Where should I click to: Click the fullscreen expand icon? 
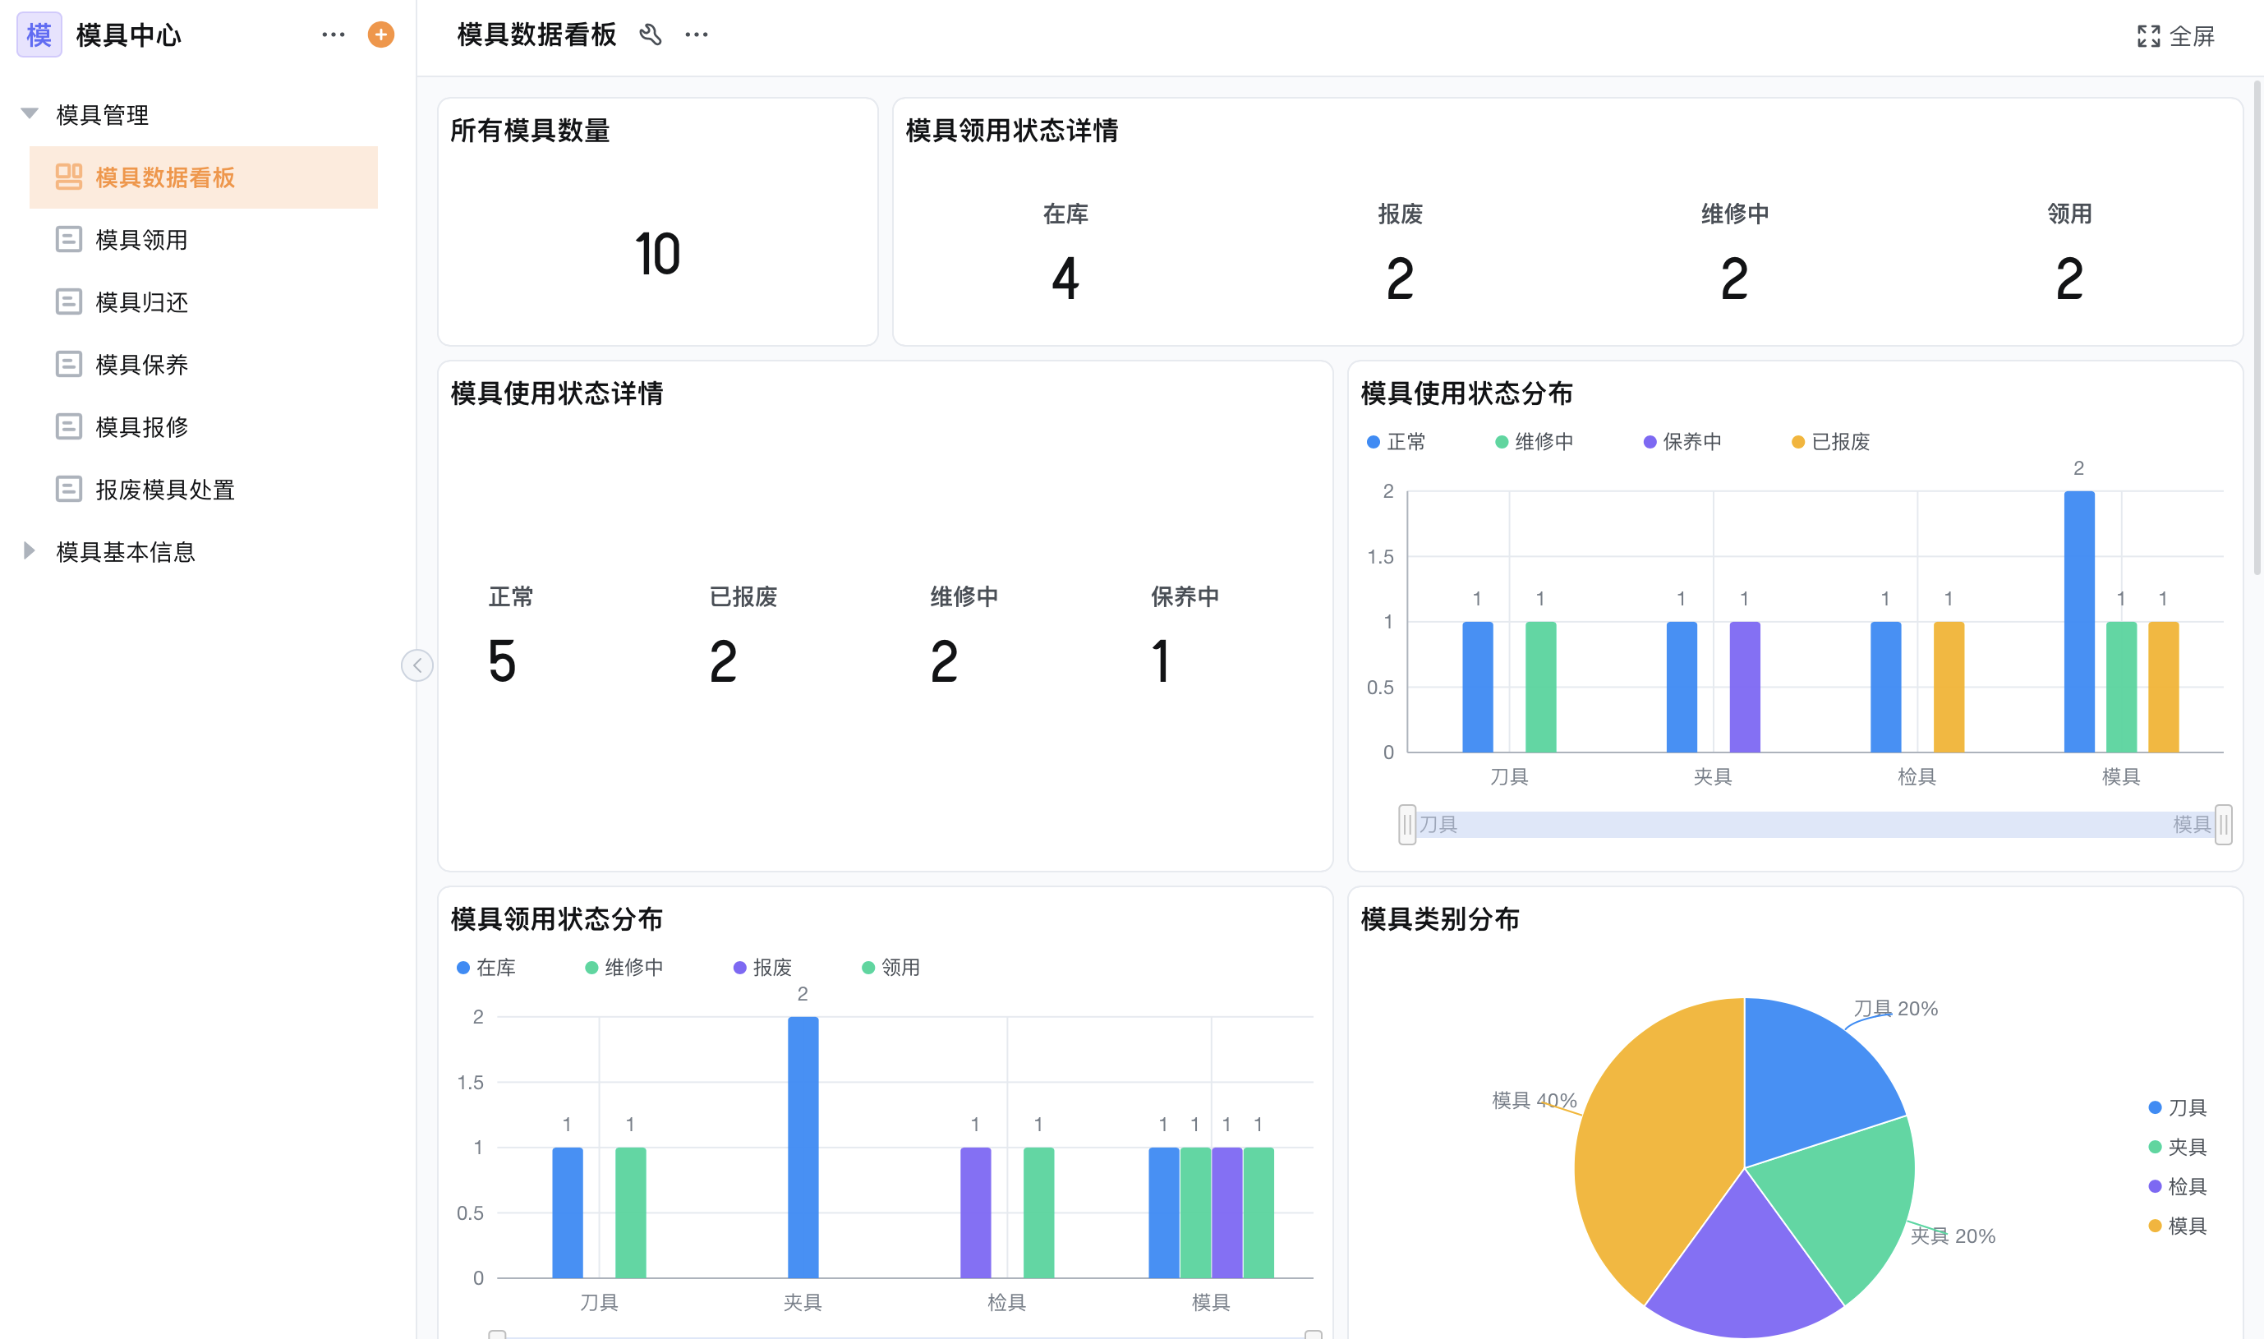pos(2148,36)
